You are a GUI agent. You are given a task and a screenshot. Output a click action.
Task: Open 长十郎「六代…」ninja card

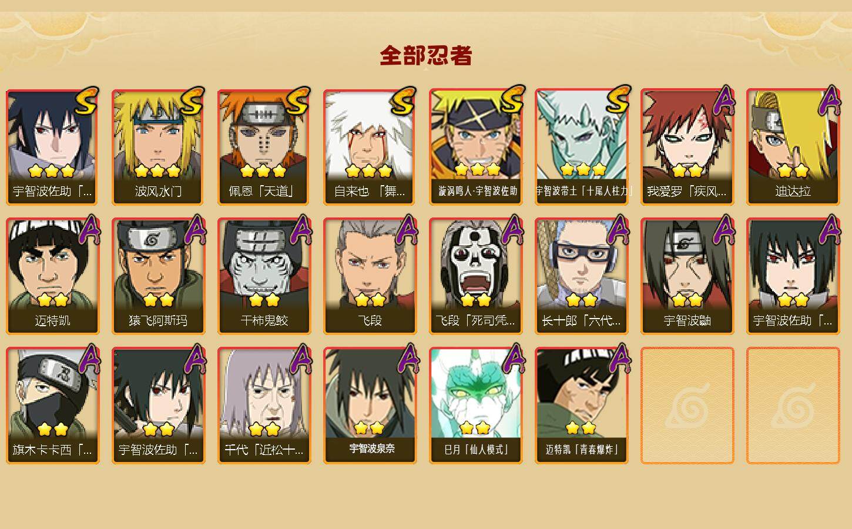(x=581, y=276)
